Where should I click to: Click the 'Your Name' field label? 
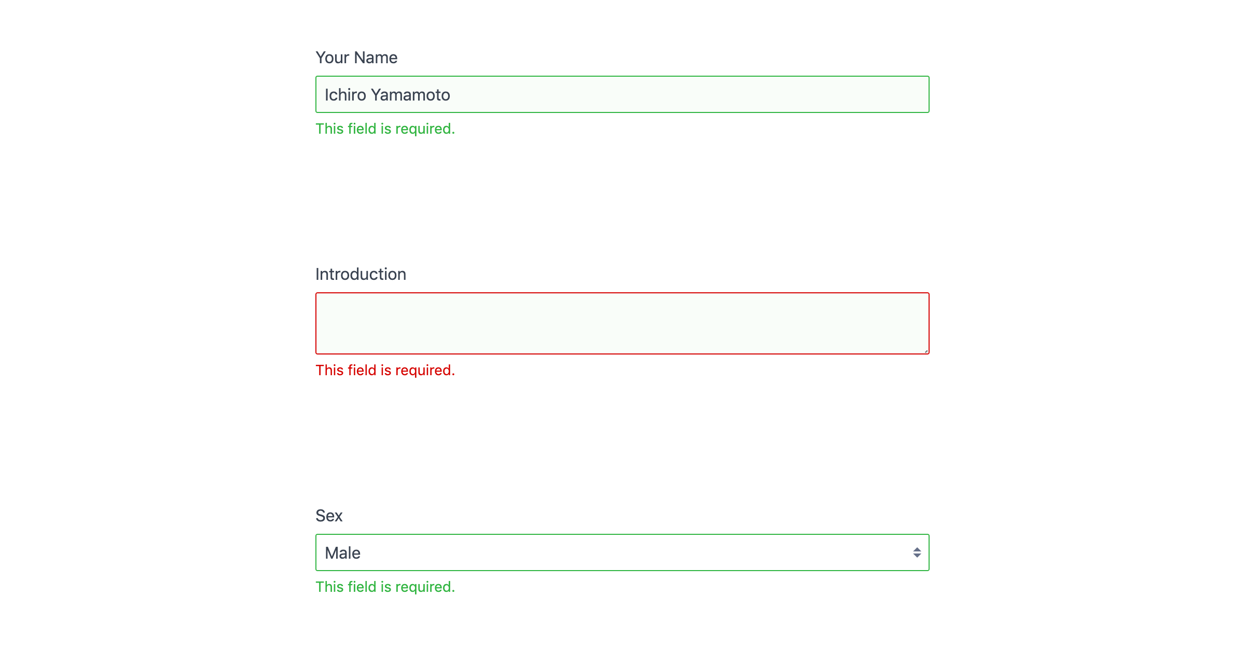click(x=356, y=58)
